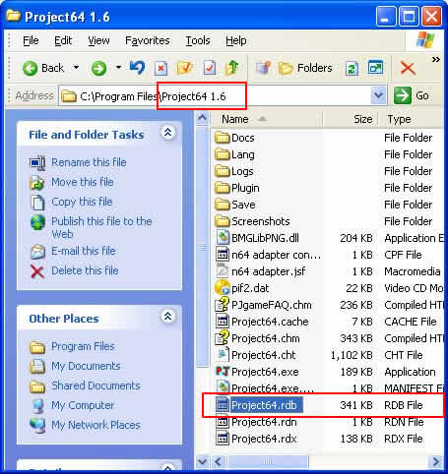The image size is (448, 474).
Task: Click the Back navigation arrow icon
Action: click(x=30, y=68)
